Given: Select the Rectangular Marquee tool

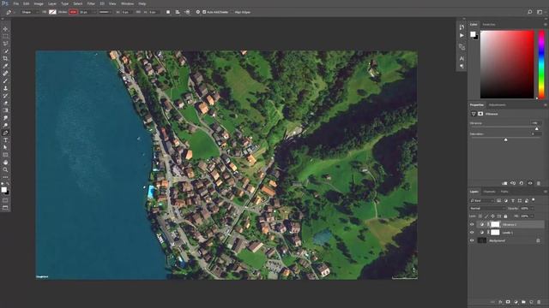Looking at the screenshot, I should pos(5,36).
